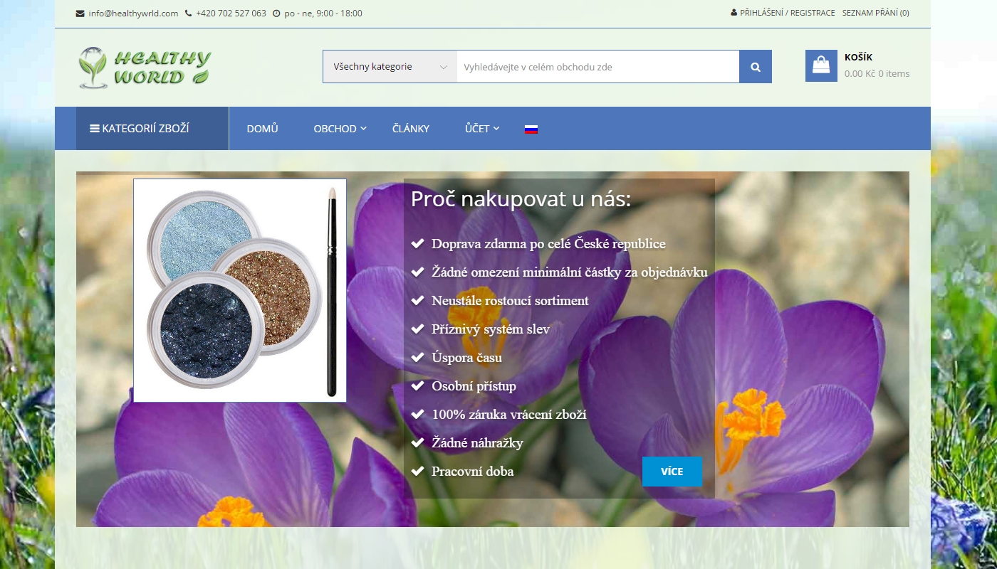Open the Články page
Image resolution: width=997 pixels, height=569 pixels.
(x=411, y=129)
